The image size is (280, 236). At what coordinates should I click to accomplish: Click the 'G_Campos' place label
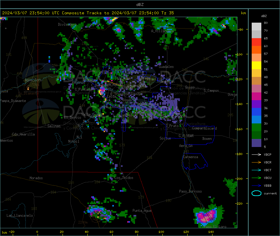pos(212,91)
